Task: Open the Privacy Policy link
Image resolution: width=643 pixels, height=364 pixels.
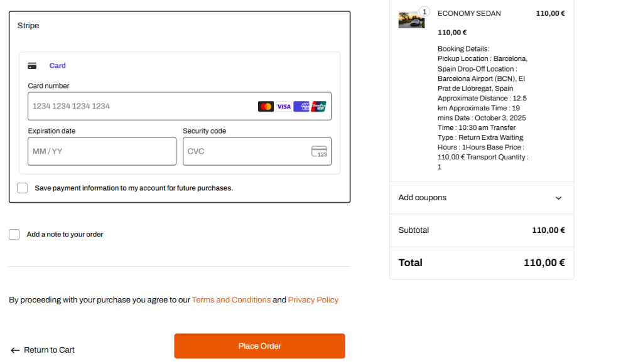Action: tap(313, 300)
